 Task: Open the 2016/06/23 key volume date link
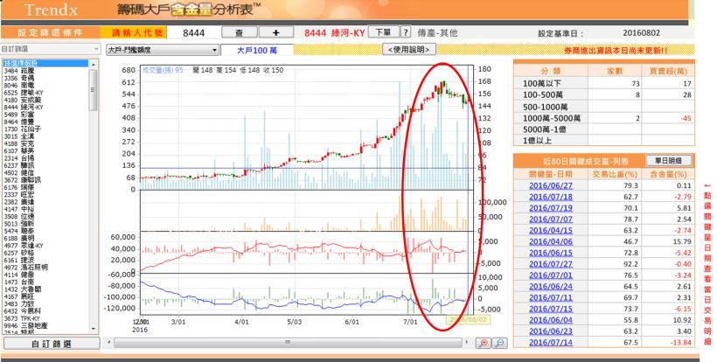click(551, 331)
